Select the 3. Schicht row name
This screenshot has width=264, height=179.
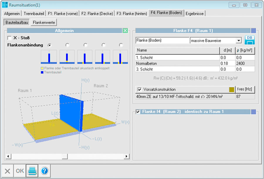[177, 69]
